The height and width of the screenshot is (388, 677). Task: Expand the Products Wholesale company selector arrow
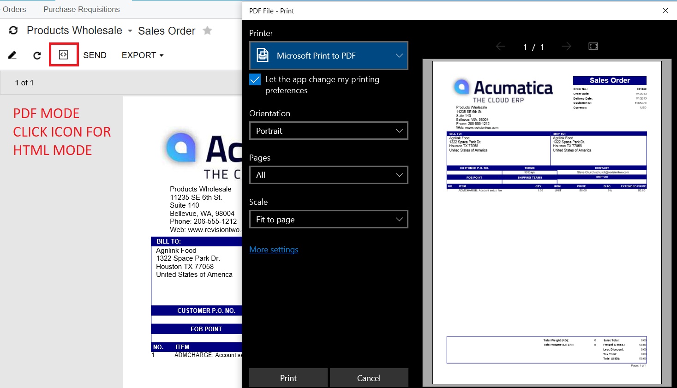tap(130, 31)
